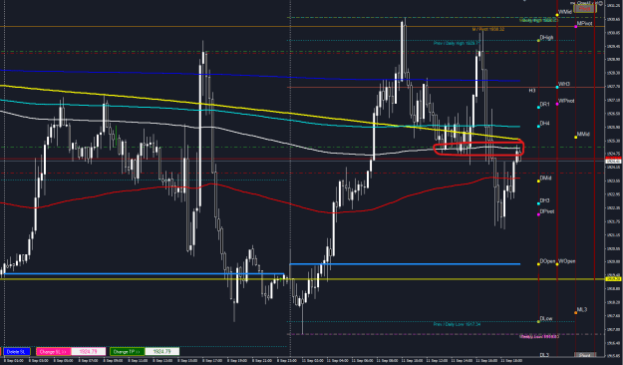The image size is (623, 365).
Task: Select the WPivot magenta marker dot
Action: [557, 104]
